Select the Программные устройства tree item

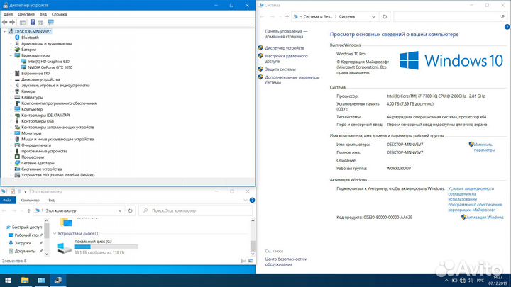pyautogui.click(x=44, y=151)
